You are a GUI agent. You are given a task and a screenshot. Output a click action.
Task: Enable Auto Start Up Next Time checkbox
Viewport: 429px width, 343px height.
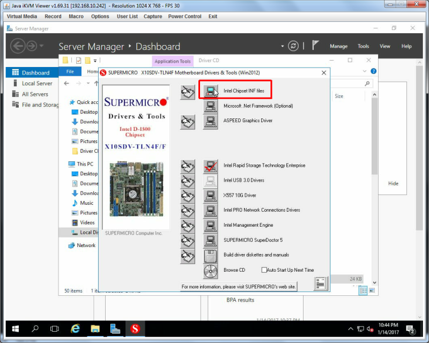tap(264, 270)
